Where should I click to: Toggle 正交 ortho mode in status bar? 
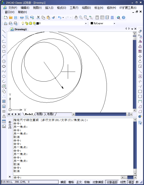(79, 182)
